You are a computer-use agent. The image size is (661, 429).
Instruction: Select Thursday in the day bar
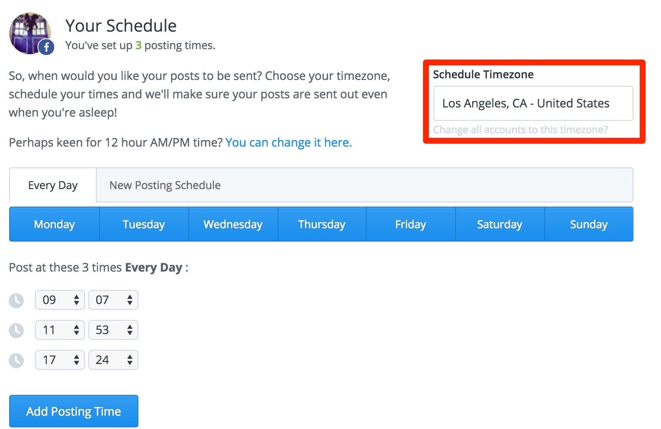click(321, 224)
